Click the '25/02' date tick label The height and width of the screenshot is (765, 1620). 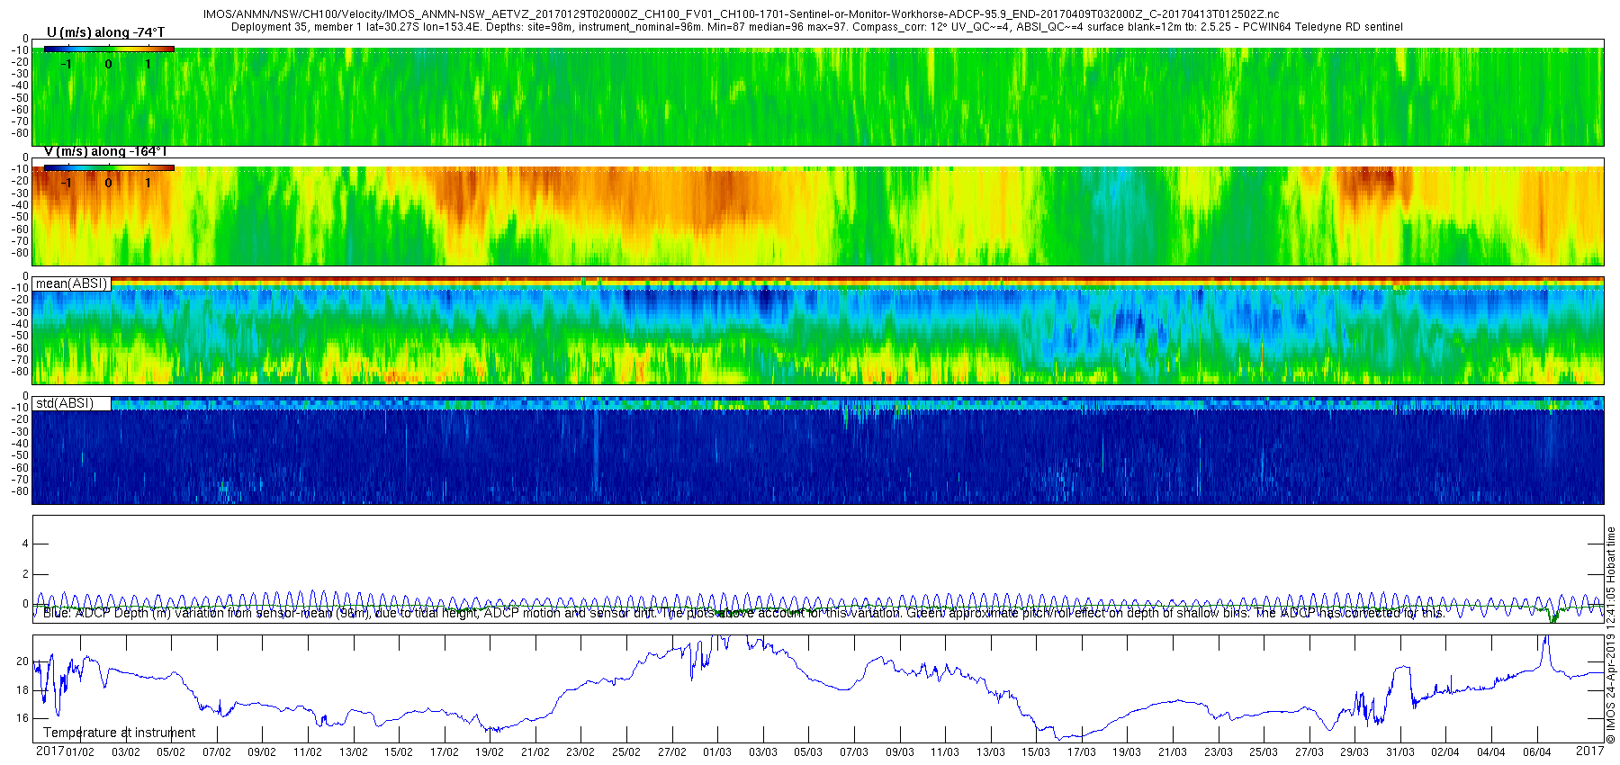tap(626, 752)
